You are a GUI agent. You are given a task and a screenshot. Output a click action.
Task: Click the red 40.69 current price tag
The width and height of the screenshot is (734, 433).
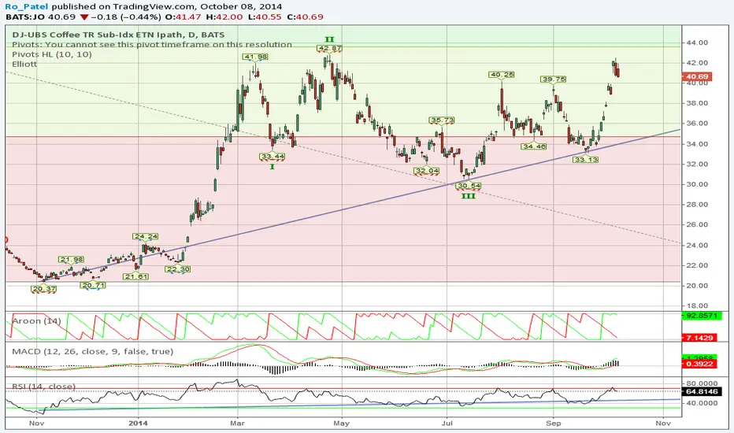(698, 77)
